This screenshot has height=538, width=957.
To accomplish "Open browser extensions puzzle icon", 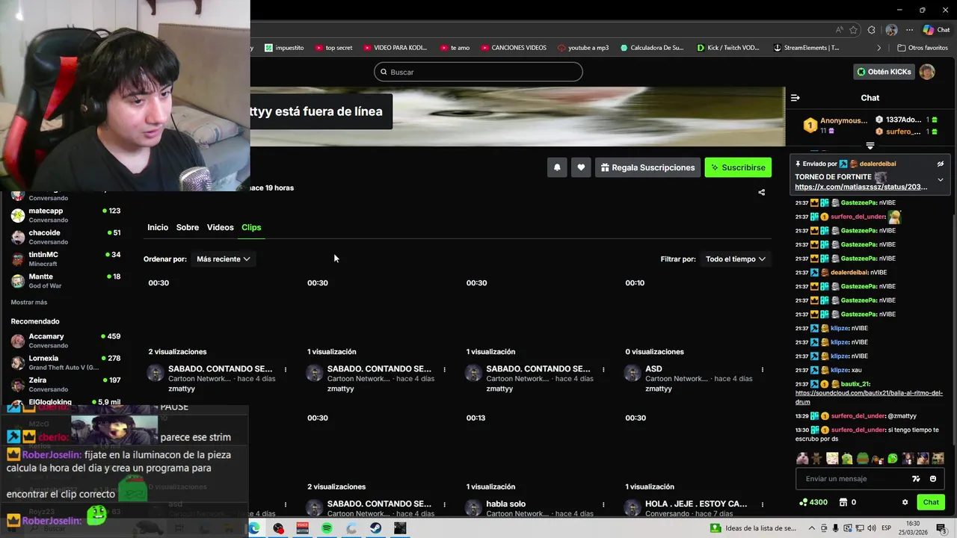I will [x=872, y=30].
